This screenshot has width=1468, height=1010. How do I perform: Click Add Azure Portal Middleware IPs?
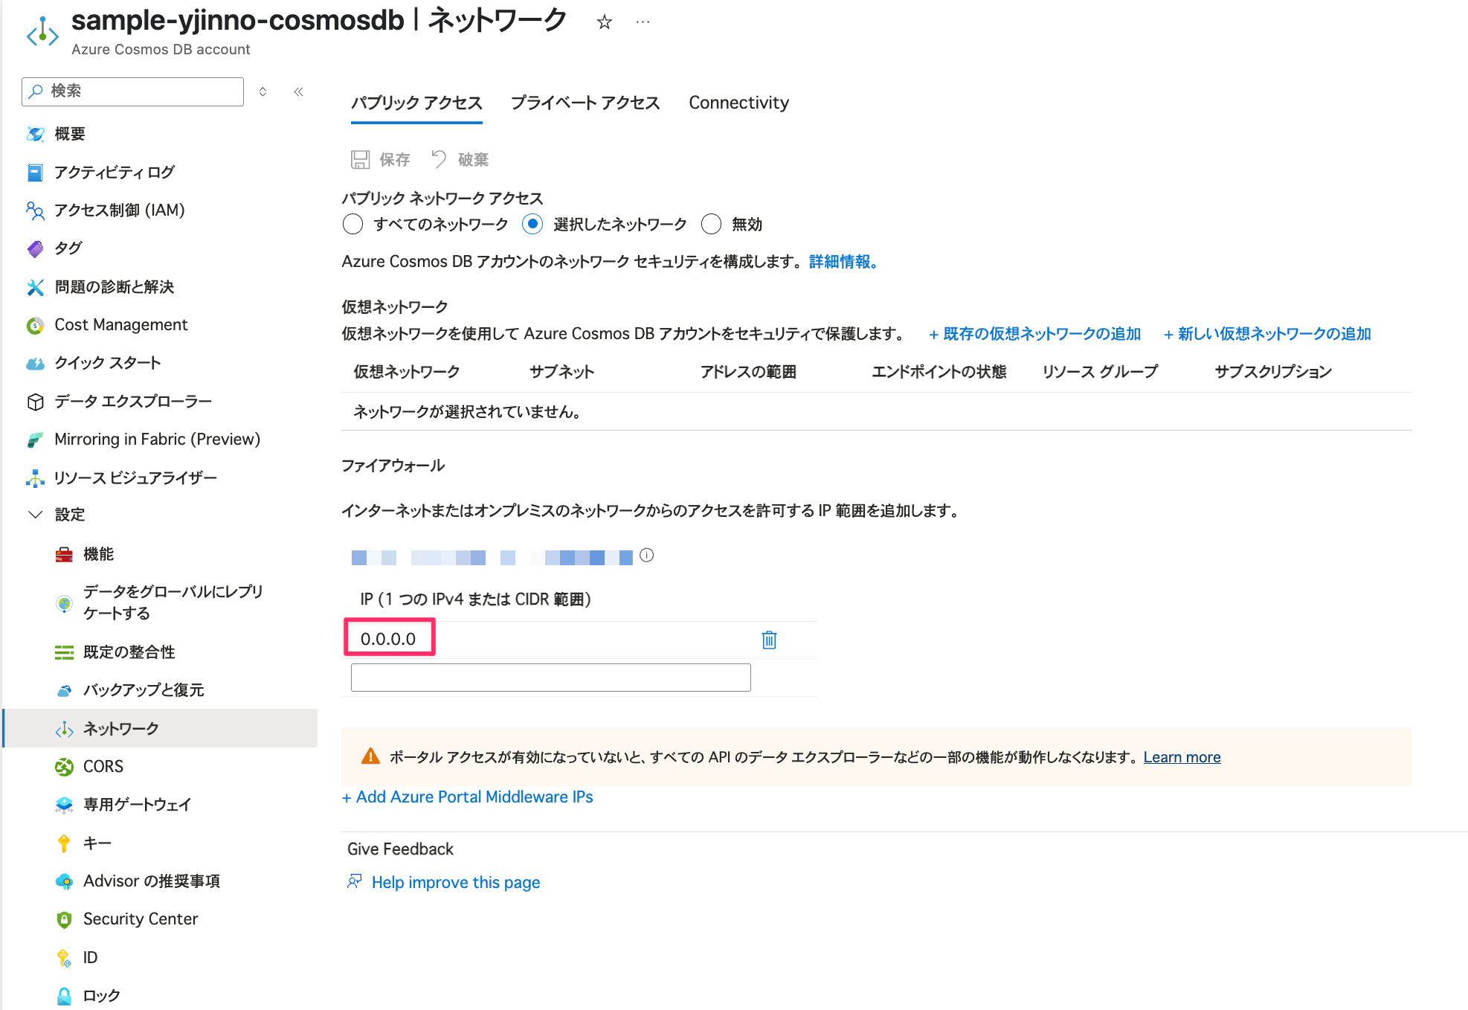(x=467, y=797)
